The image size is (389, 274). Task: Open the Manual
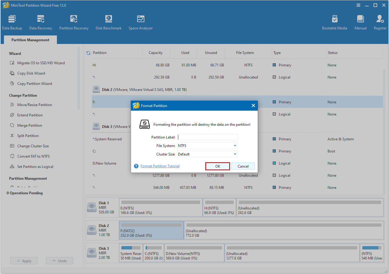coord(360,21)
